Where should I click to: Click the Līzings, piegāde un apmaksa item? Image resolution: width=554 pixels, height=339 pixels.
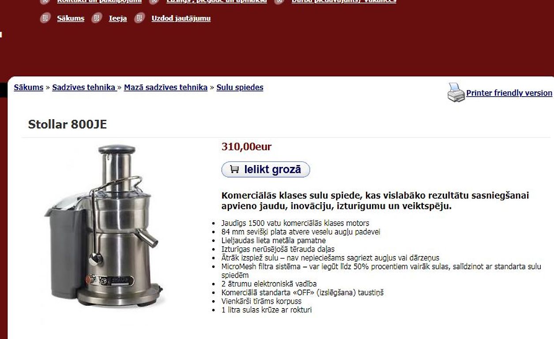pyautogui.click(x=216, y=1)
